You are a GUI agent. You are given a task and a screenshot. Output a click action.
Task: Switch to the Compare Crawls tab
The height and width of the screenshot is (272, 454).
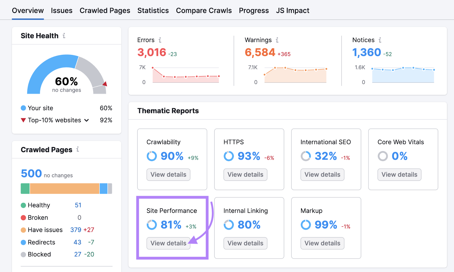coord(204,11)
